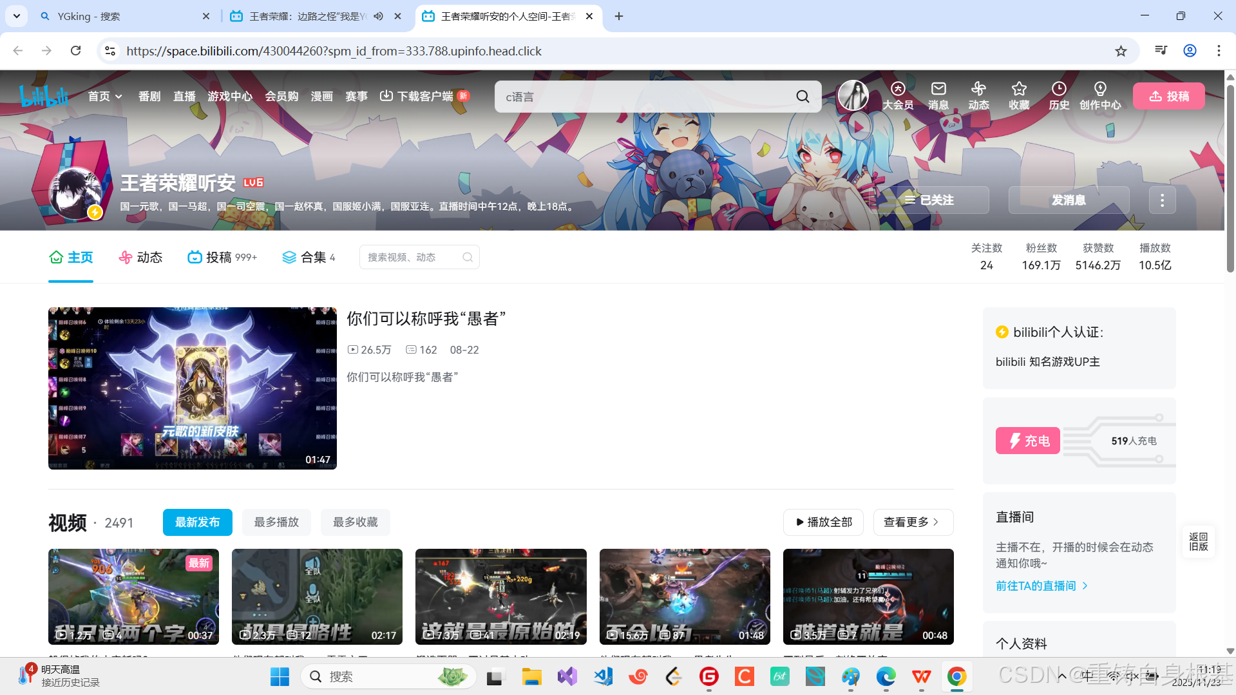Viewport: 1236px width, 695px height.
Task: Toggle the 已关注 follow button
Action: [x=929, y=200]
